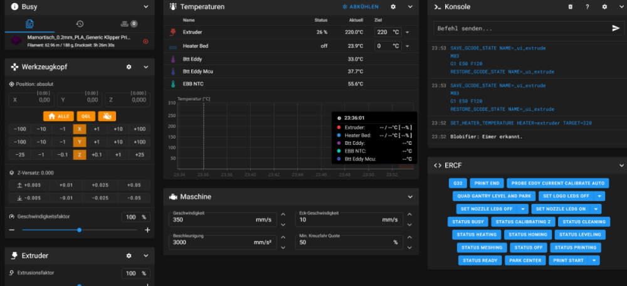Open the job queue tab icon
The width and height of the screenshot is (627, 286).
[129, 24]
